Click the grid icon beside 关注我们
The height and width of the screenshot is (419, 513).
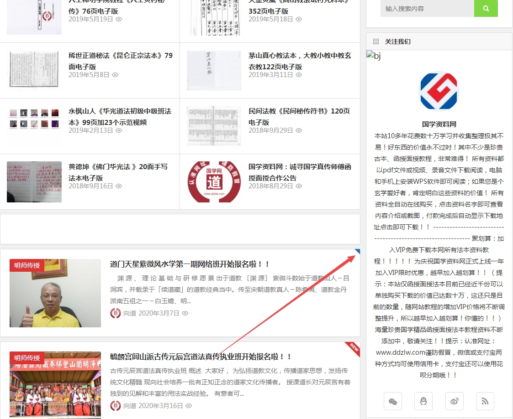[376, 41]
